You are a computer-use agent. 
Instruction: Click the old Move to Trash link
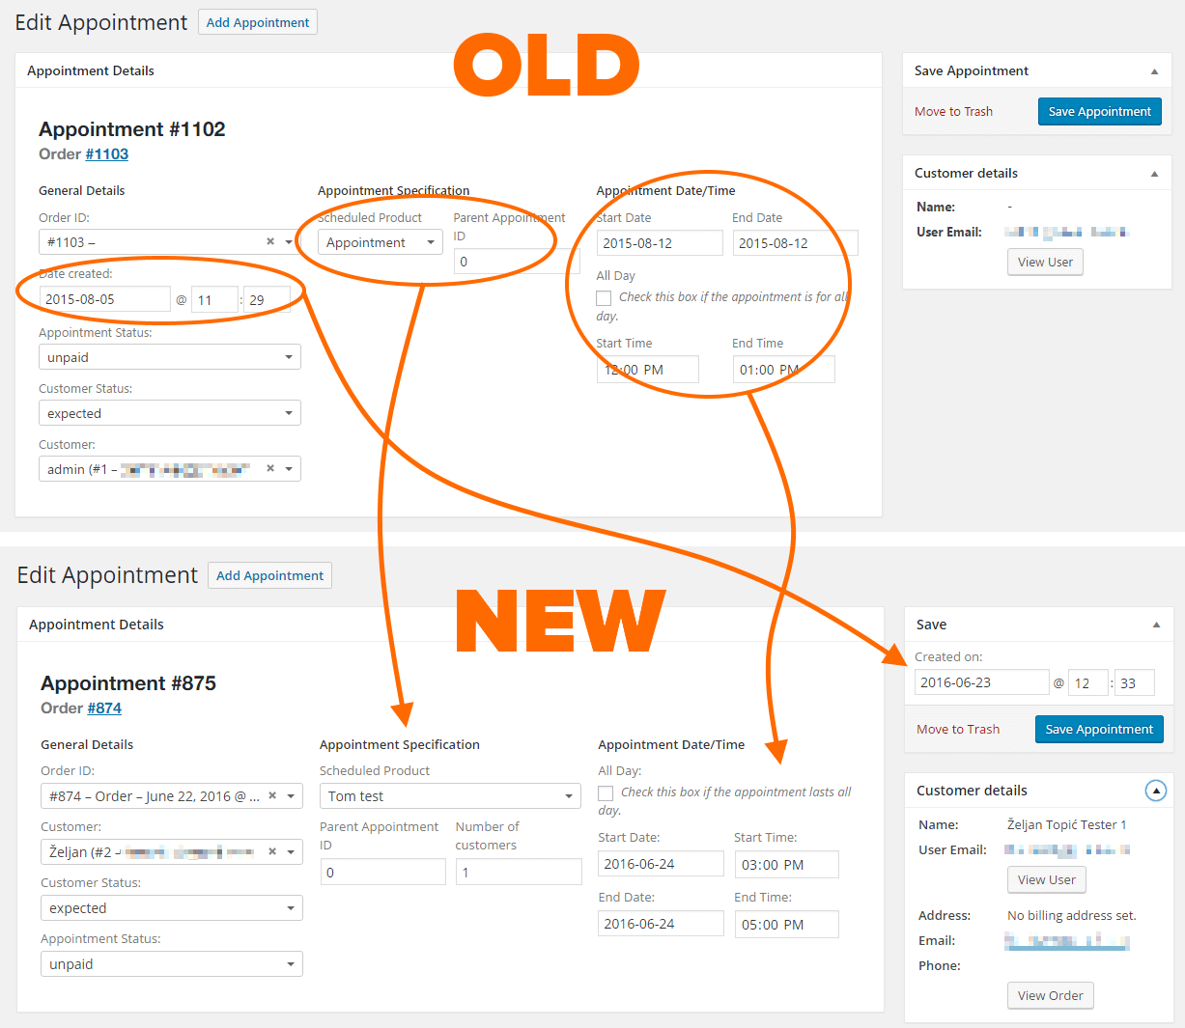coord(953,112)
